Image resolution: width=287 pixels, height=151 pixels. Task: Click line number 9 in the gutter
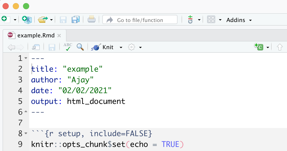(x=20, y=144)
